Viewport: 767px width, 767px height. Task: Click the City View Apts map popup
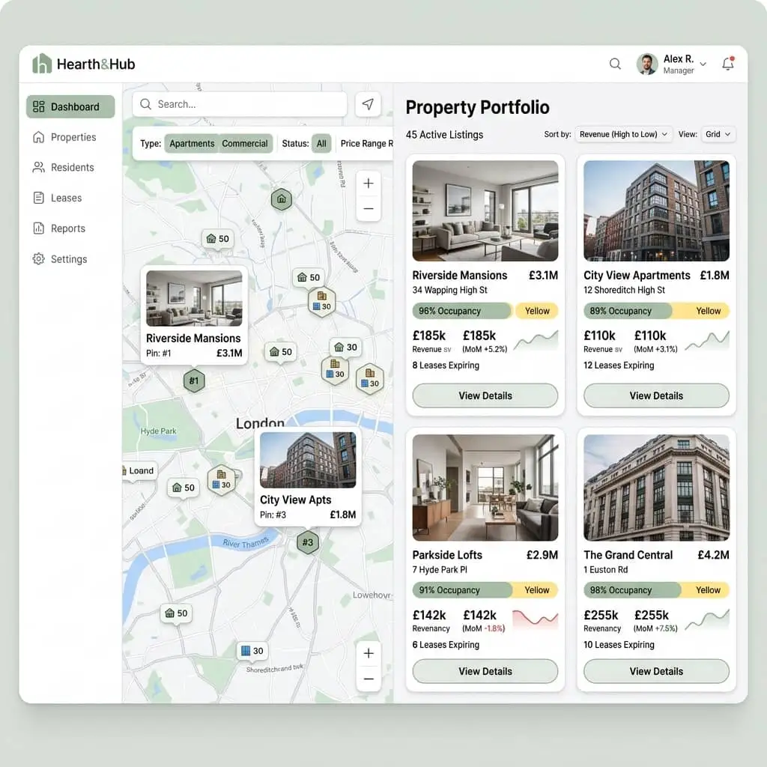[x=308, y=477]
